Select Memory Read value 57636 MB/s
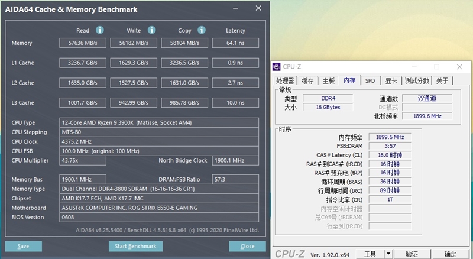This screenshot has height=259, width=473. 83,43
